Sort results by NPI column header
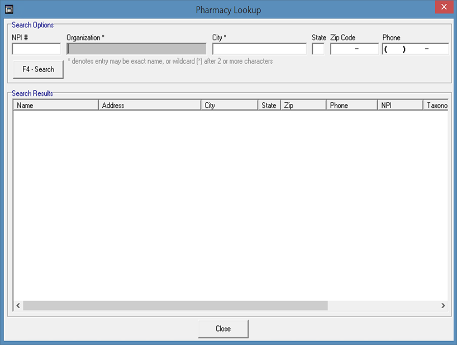This screenshot has width=457, height=345. click(x=400, y=106)
